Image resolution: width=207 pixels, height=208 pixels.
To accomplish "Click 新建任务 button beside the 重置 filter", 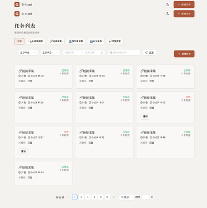I will 184,54.
